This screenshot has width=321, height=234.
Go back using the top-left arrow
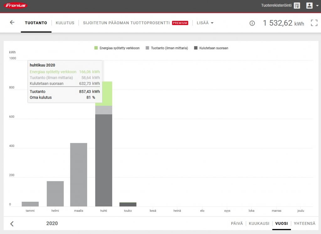click(x=12, y=23)
